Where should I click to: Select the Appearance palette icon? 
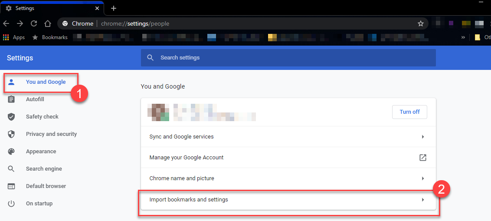point(11,152)
